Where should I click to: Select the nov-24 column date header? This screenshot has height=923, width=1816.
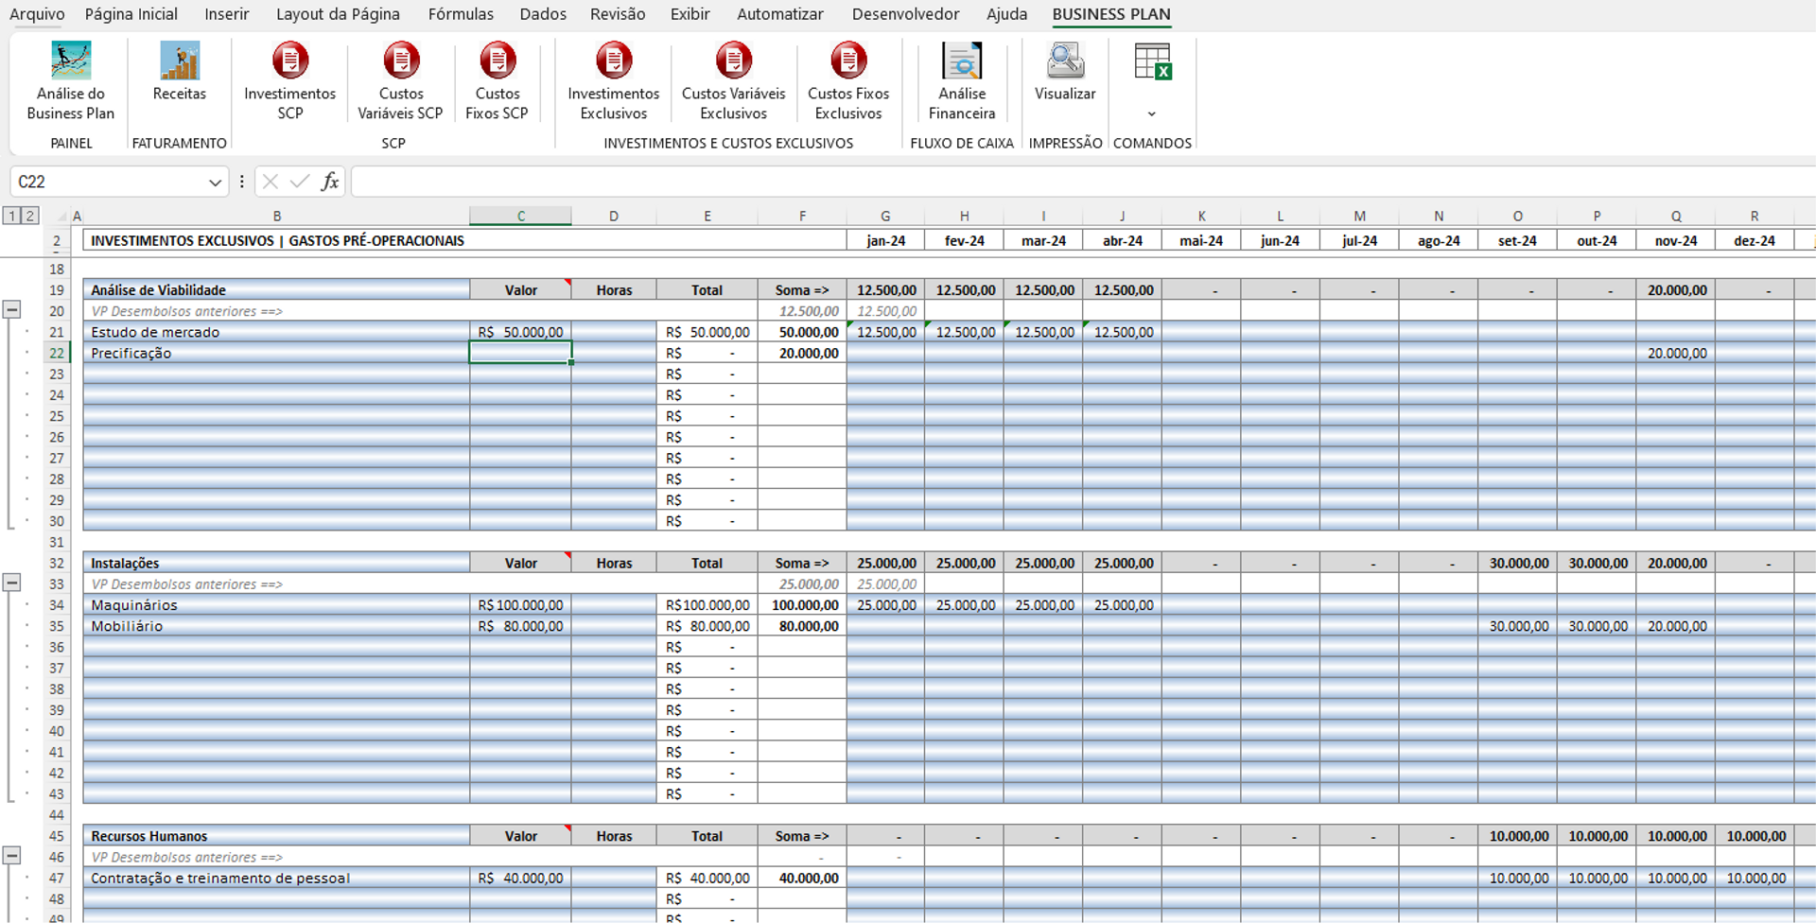(1676, 240)
